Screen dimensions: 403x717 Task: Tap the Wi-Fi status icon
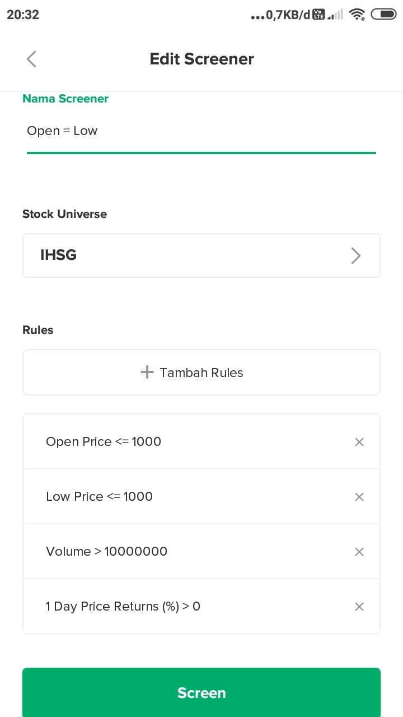(x=357, y=15)
